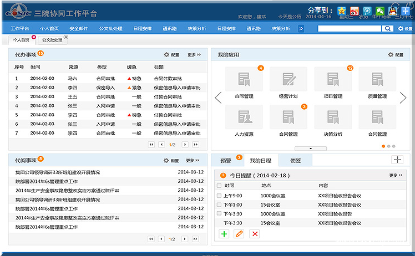This screenshot has width=415, height=256.
Task: Check the 上午9:00 schedule checkbox
Action: click(x=219, y=196)
